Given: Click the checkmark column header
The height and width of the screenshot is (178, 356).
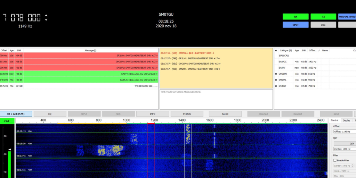Looking at the screenshot, I should [x=319, y=51].
